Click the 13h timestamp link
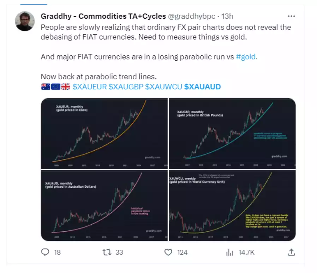This screenshot has width=317, height=273. [x=228, y=16]
